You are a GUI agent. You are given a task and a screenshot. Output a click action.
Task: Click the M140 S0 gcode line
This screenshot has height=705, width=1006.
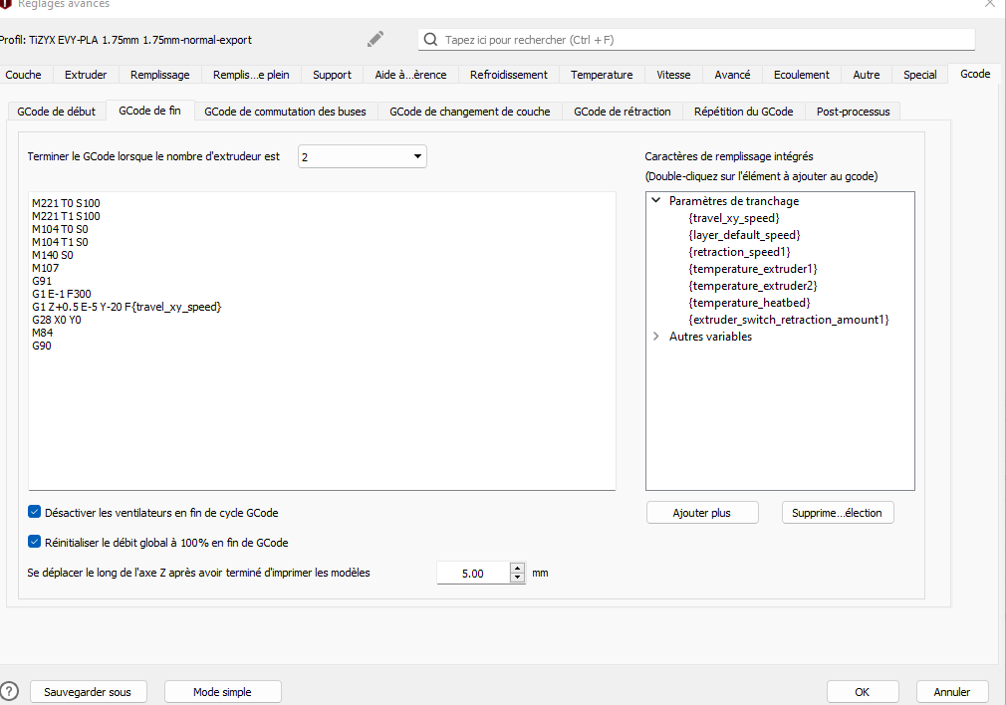53,255
